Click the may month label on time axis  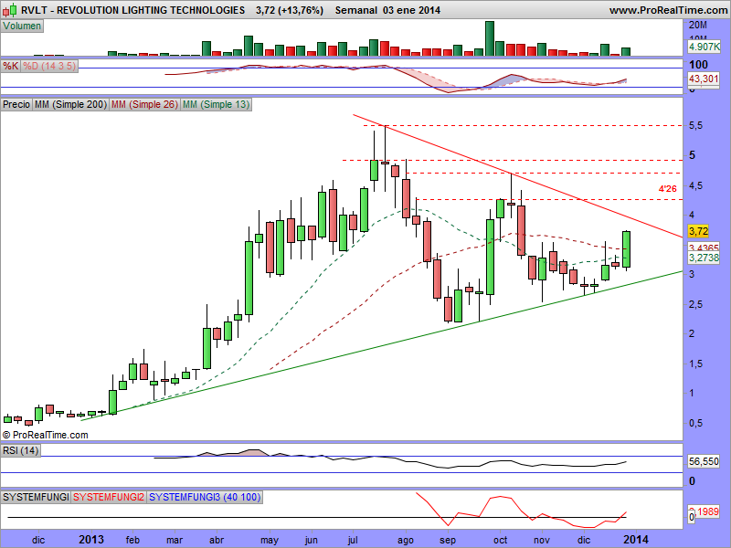coord(270,540)
